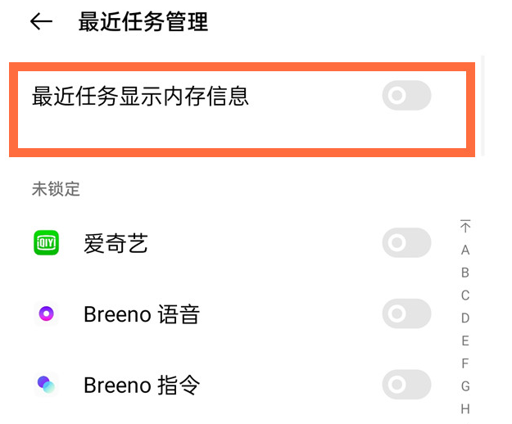This screenshot has width=512, height=424.
Task: Toggle lock switch for 爱奇艺
Action: (406, 243)
